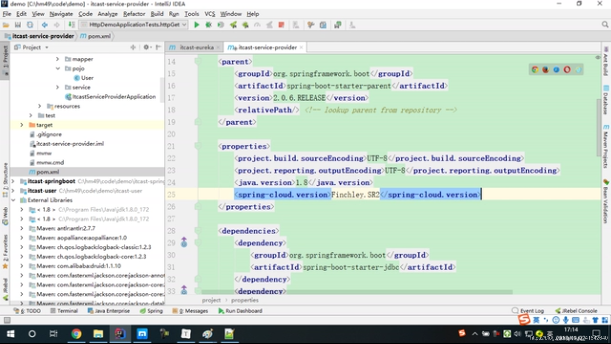Open the Maven Projects side panel
The width and height of the screenshot is (611, 344).
(606, 146)
